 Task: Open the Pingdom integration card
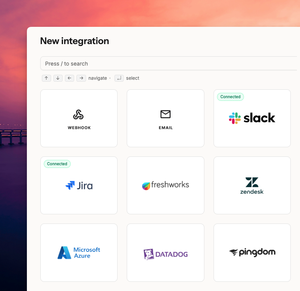(x=252, y=253)
